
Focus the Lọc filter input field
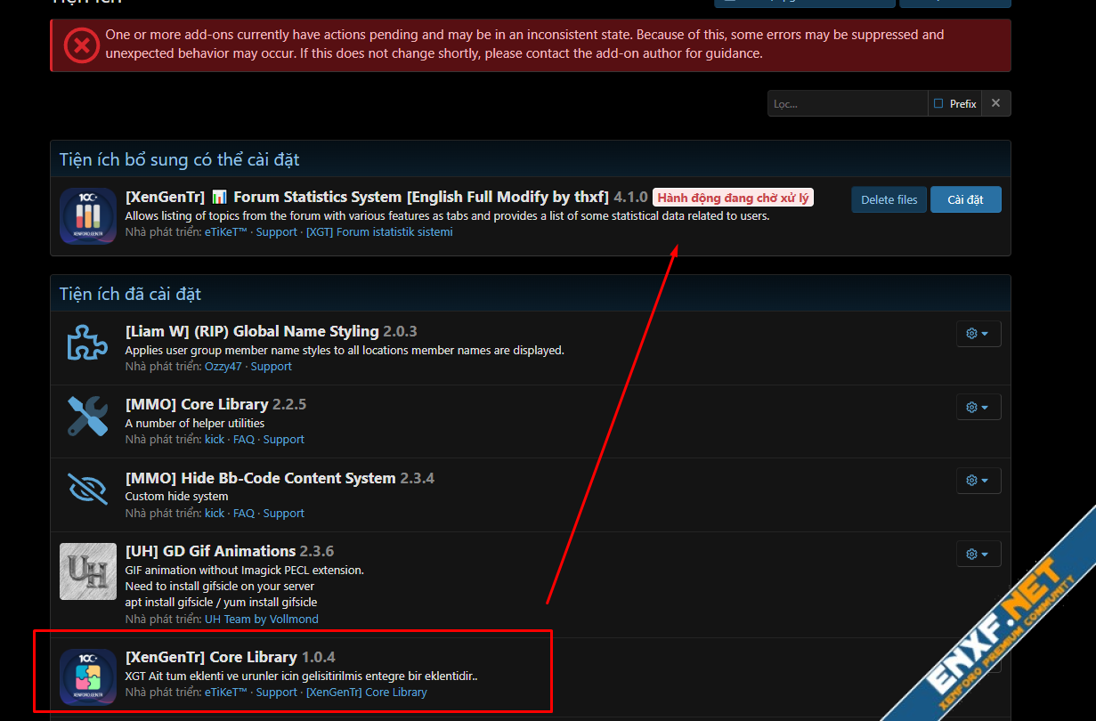point(848,103)
